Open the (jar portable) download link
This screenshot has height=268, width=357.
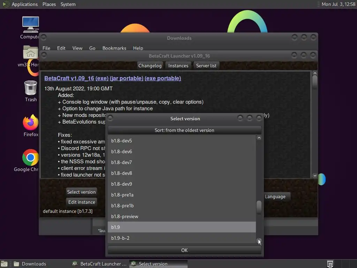[127, 78]
